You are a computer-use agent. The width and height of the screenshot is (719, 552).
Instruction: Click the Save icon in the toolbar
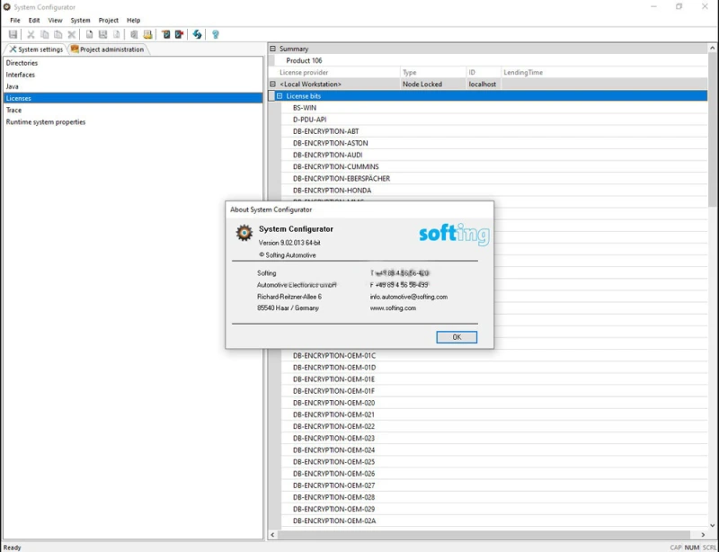(x=13, y=34)
